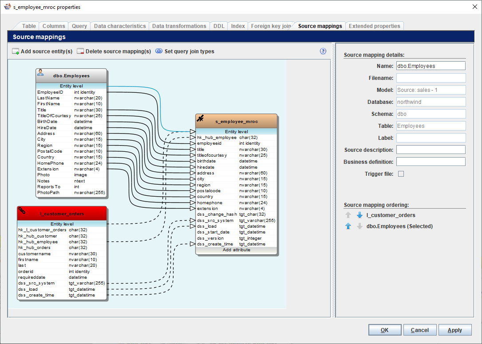
Task: Click the Set query join types icon
Action: 159,51
